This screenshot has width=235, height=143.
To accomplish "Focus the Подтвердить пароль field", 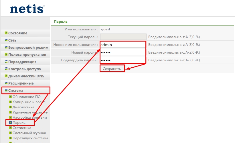I will click(x=123, y=60).
